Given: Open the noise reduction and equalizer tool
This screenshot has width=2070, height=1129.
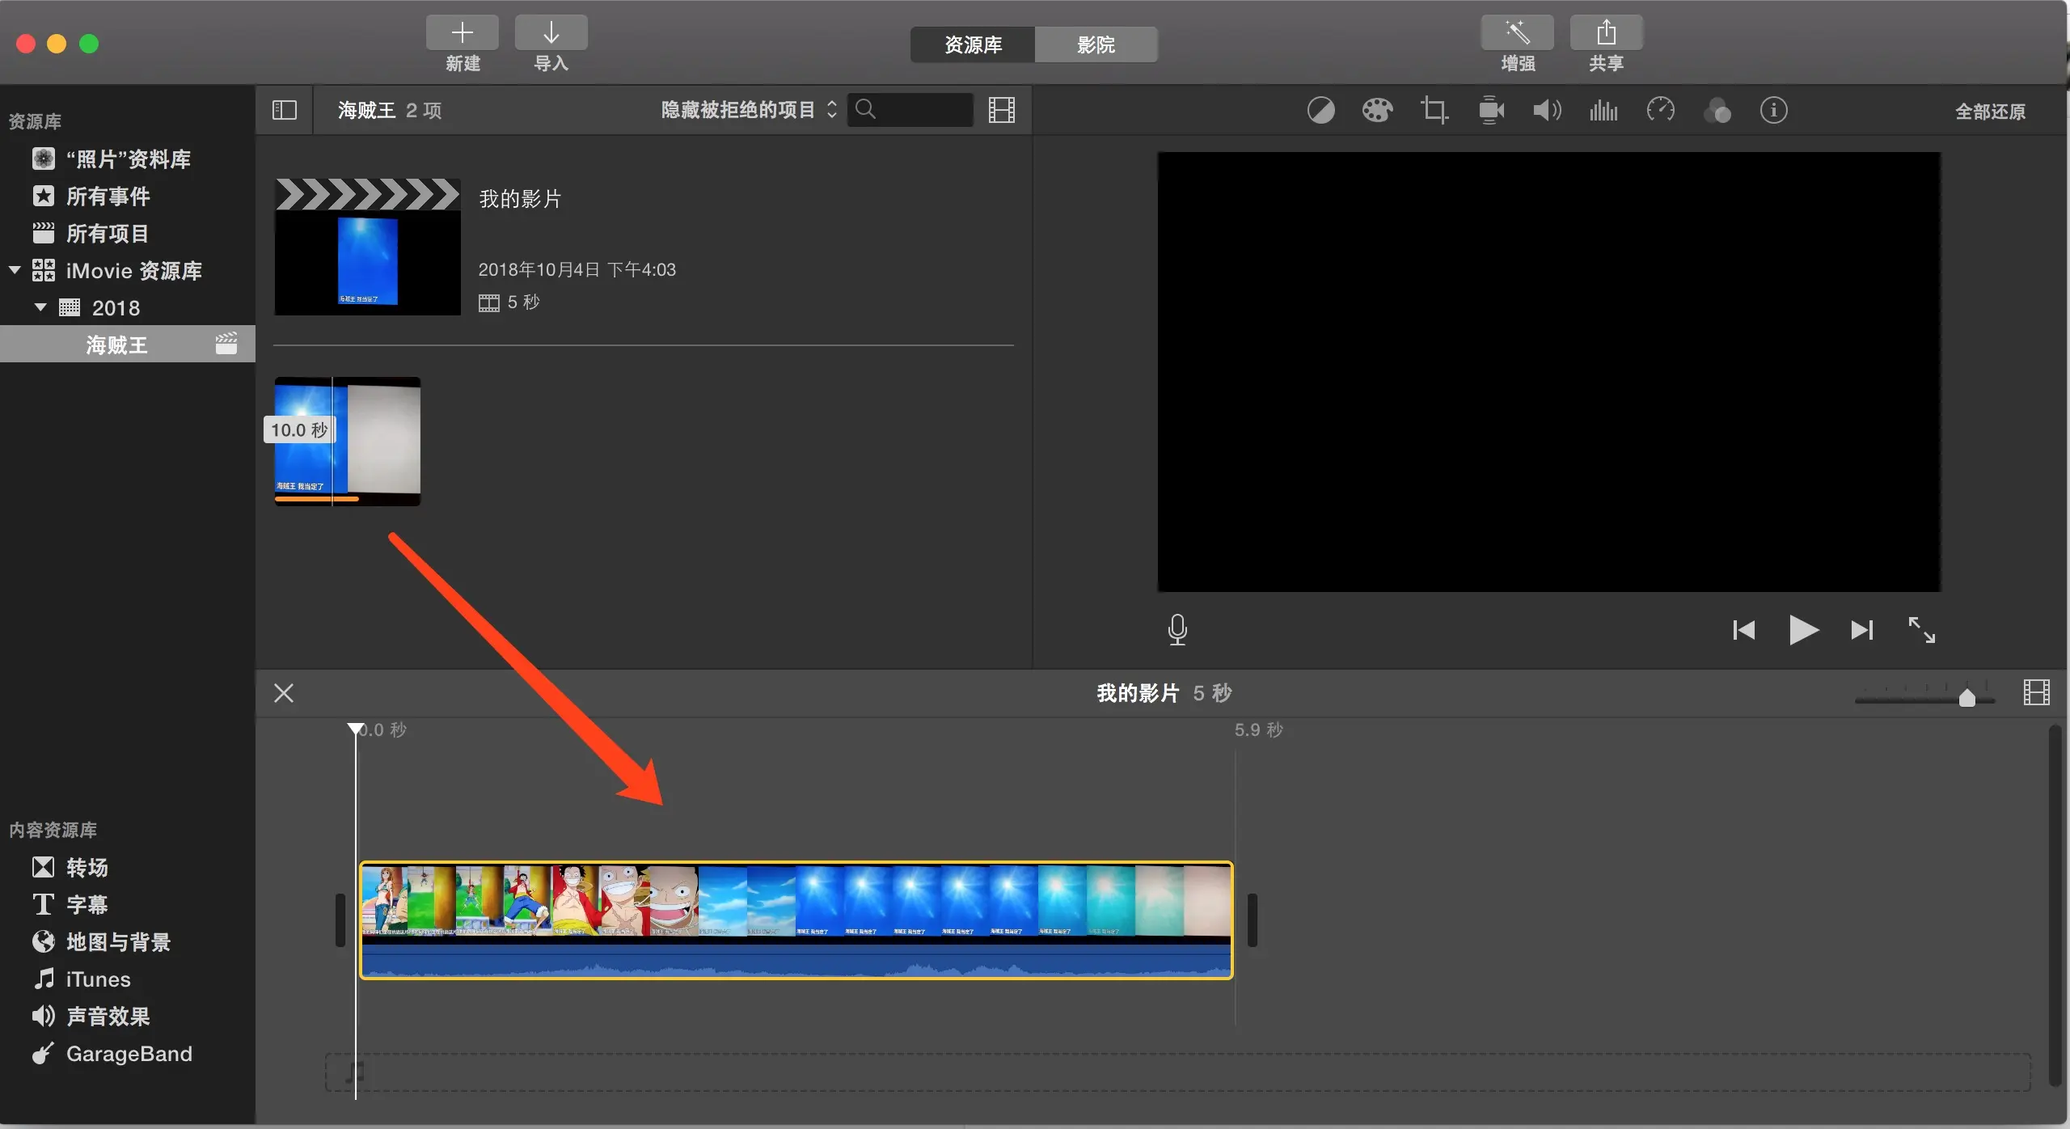Looking at the screenshot, I should point(1603,110).
